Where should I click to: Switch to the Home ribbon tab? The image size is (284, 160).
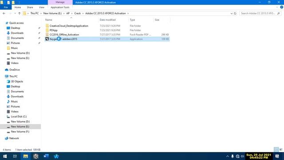tap(18, 7)
